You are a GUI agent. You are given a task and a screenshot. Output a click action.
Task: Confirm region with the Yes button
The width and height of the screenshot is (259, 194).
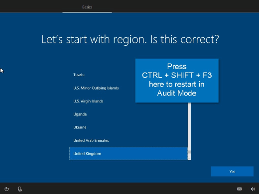pyautogui.click(x=232, y=172)
